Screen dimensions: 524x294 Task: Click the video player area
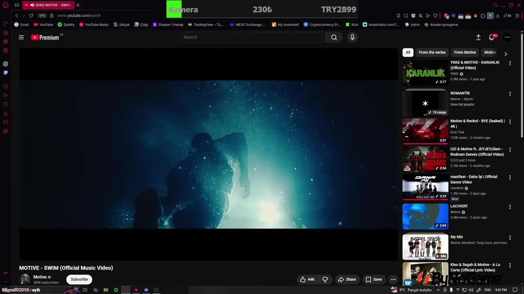coord(208,154)
